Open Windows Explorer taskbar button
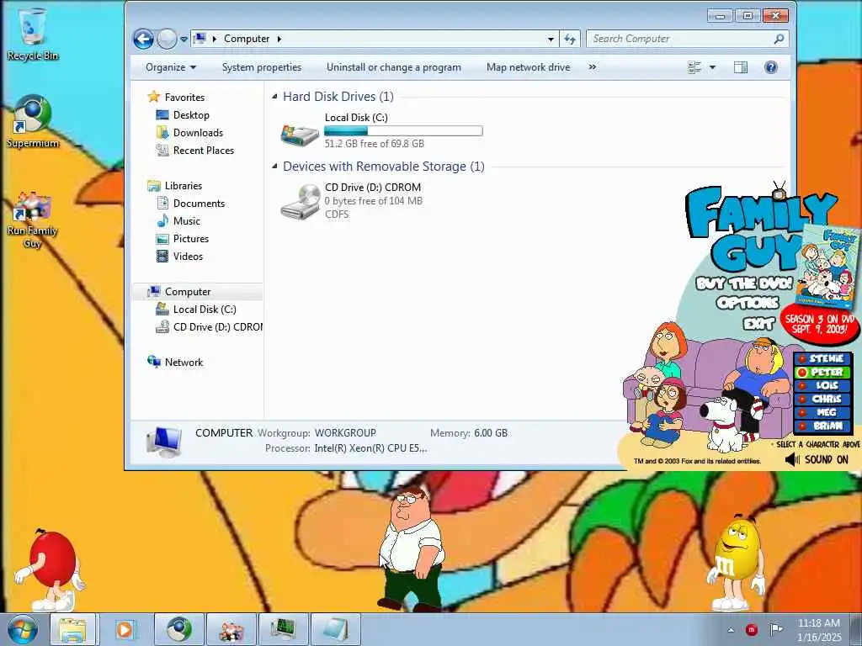The width and height of the screenshot is (862, 646). (72, 629)
